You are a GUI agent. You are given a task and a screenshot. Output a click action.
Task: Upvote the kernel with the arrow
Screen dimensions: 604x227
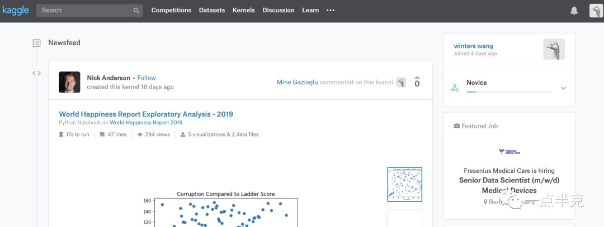[x=417, y=78]
